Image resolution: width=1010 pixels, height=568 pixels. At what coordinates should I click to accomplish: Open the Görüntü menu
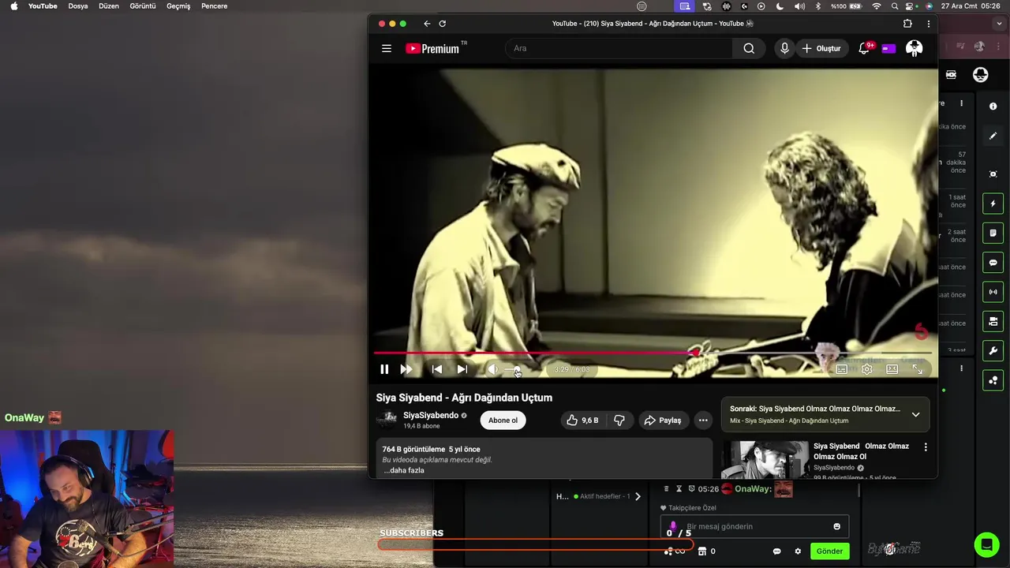coord(143,6)
